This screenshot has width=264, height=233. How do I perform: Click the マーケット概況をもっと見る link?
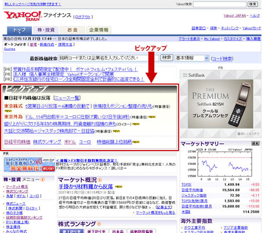[x=156, y=212]
